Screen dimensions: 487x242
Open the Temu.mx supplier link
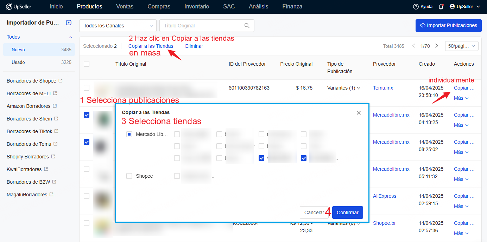383,88
